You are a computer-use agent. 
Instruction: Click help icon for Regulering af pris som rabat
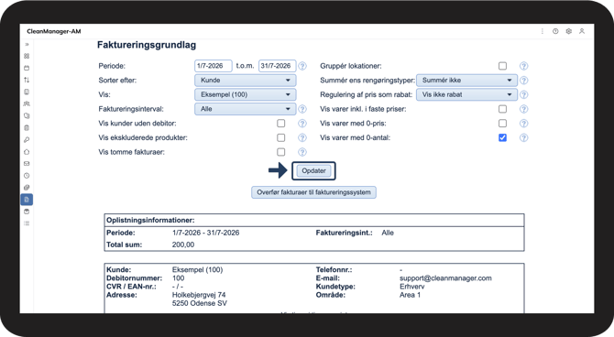(523, 94)
